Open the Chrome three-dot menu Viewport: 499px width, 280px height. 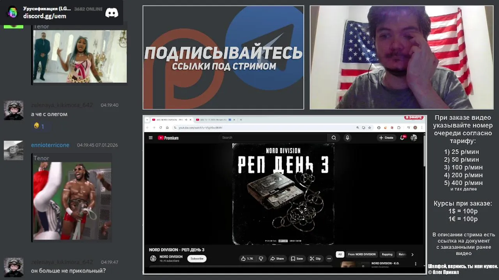point(422,128)
